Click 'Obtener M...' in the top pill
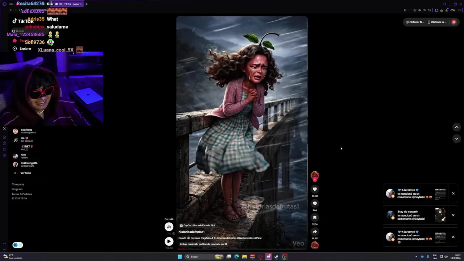 415,22
